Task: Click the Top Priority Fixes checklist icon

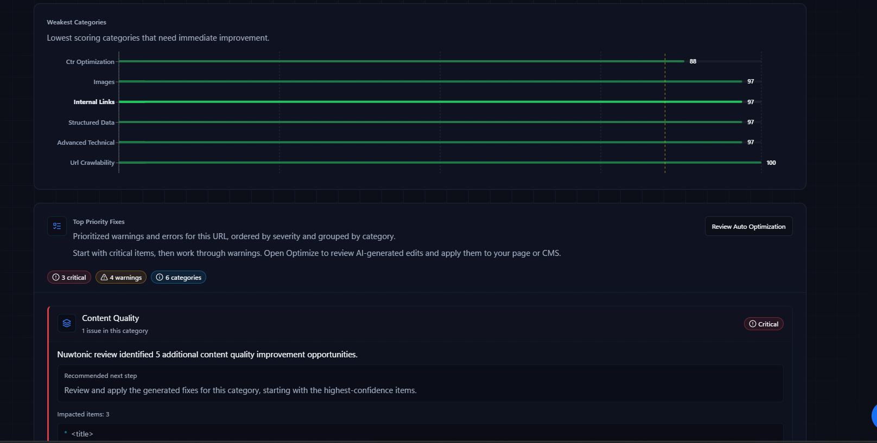Action: coord(57,226)
